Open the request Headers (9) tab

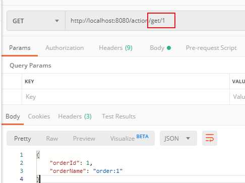[115, 48]
